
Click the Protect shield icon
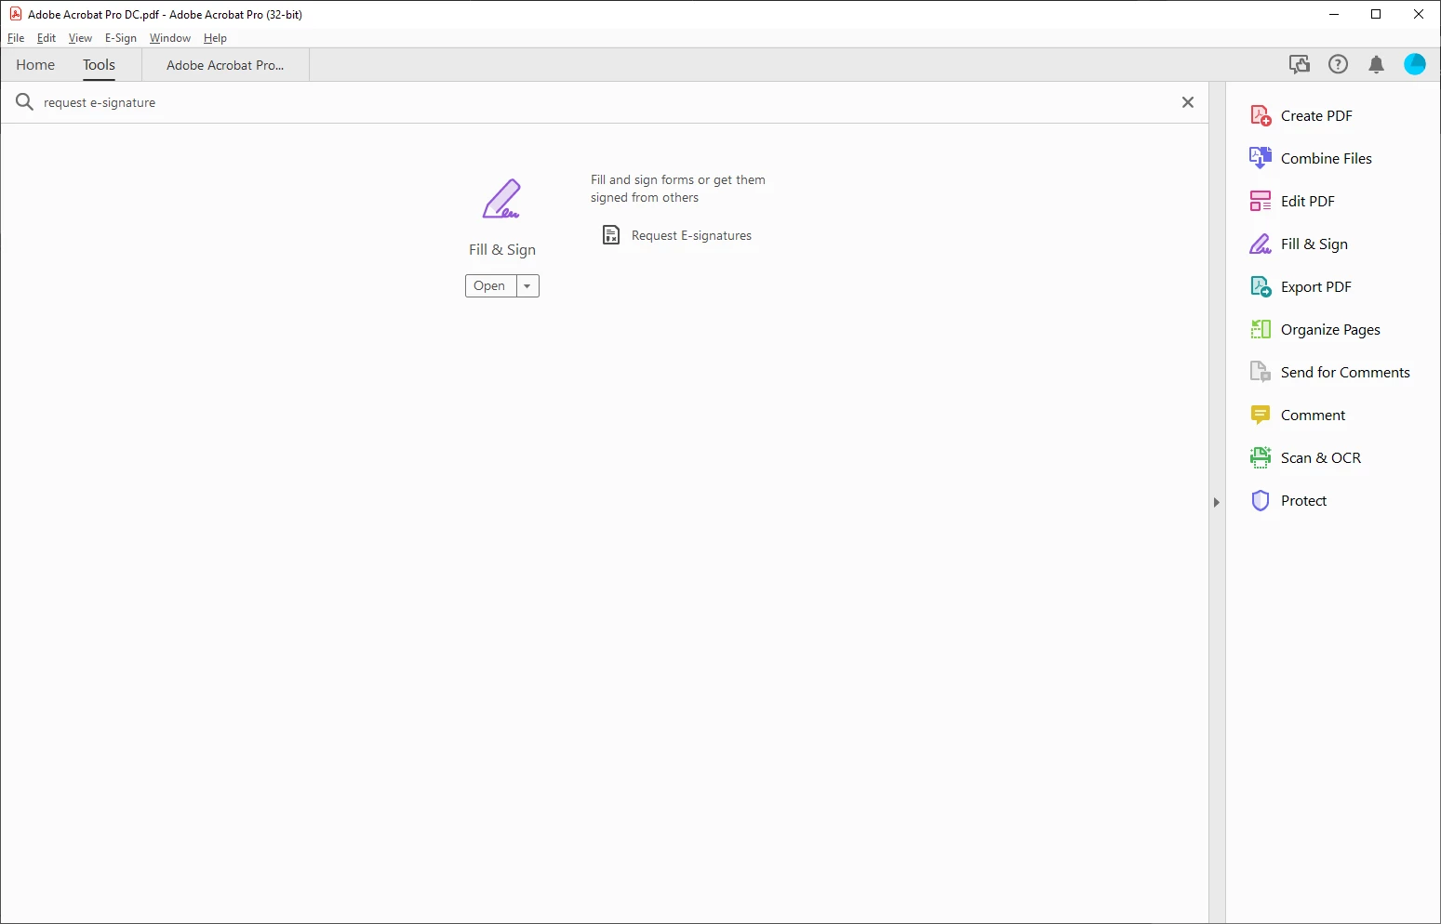[1261, 500]
